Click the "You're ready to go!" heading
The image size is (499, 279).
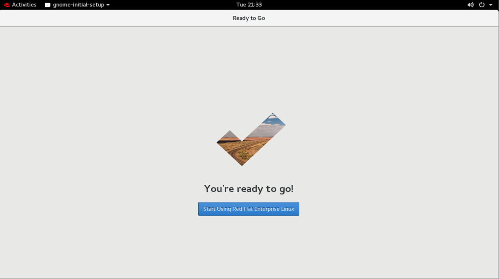click(x=249, y=189)
